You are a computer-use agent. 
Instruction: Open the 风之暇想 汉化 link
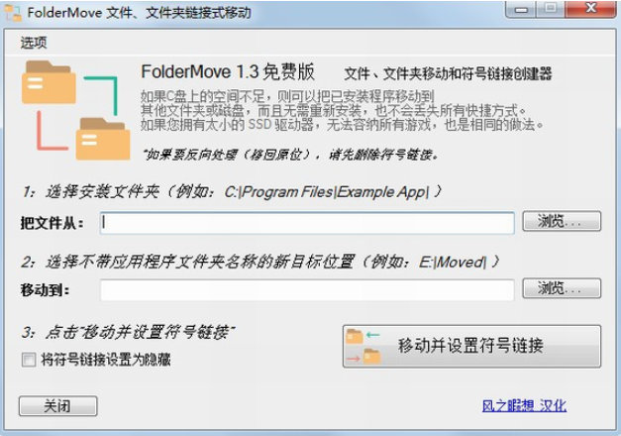point(524,405)
